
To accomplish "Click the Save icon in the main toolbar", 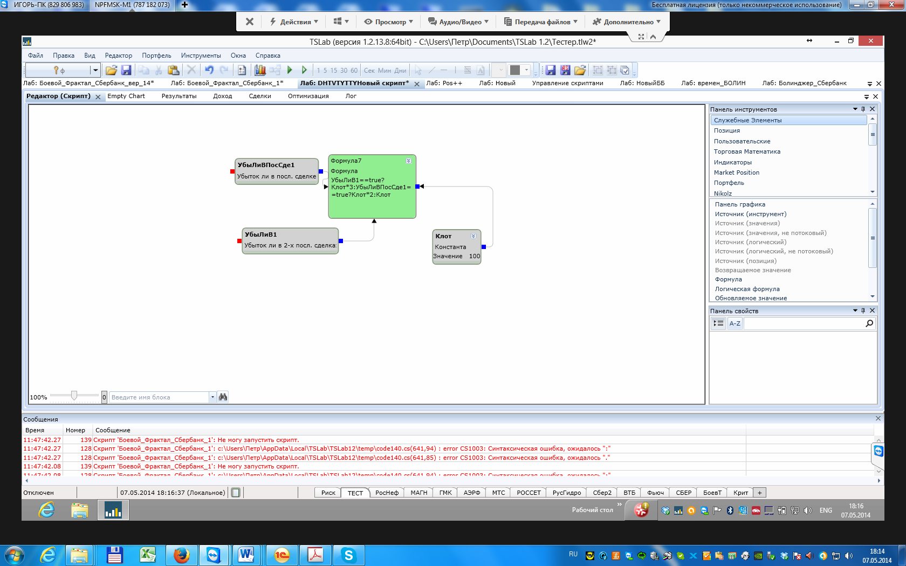I will (126, 70).
